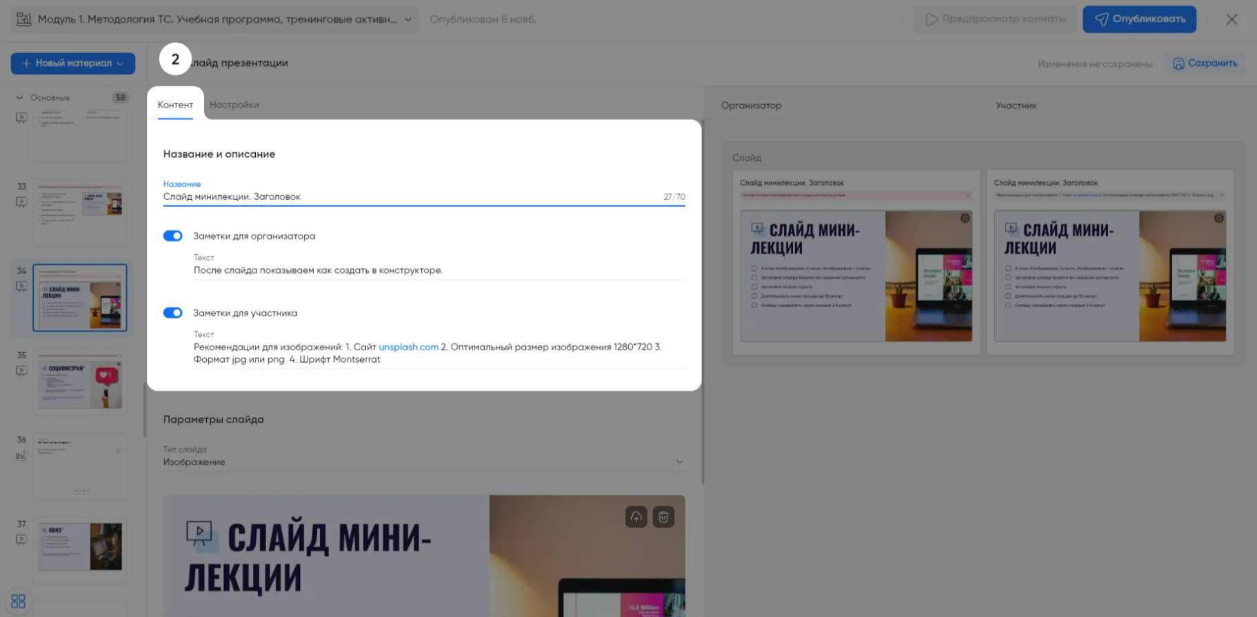Click the Опубликовать button
Image resolution: width=1257 pixels, height=617 pixels.
[x=1139, y=19]
